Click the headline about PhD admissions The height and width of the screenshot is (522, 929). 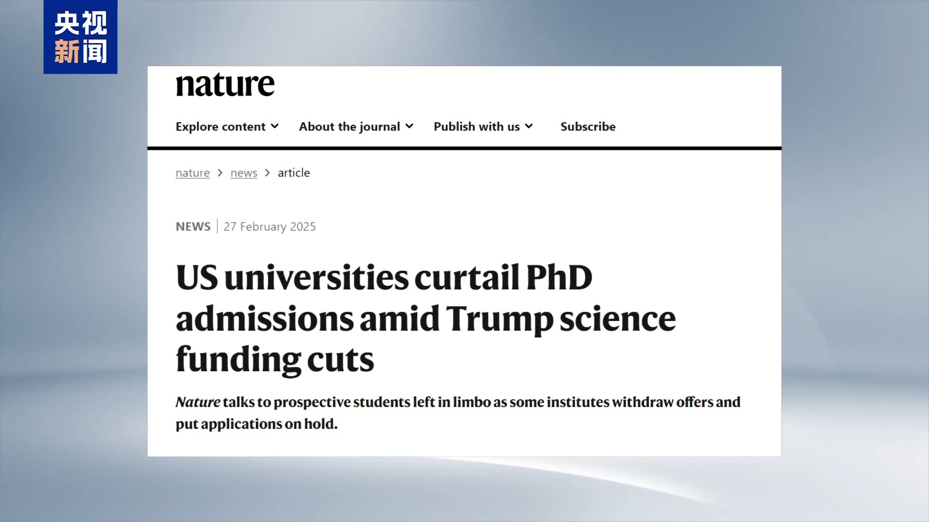coord(426,318)
